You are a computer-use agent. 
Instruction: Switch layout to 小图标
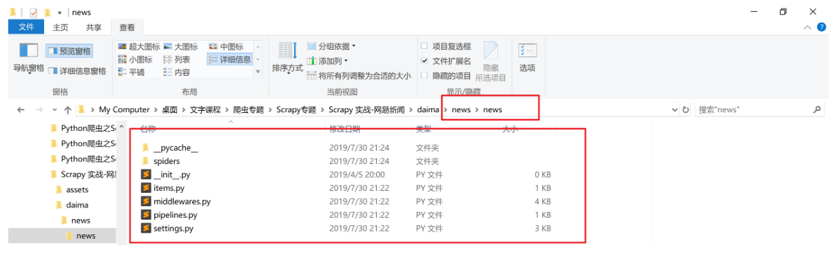[136, 60]
